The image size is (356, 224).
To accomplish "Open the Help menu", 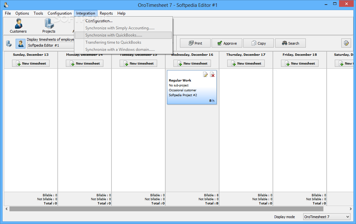I will pos(121,13).
